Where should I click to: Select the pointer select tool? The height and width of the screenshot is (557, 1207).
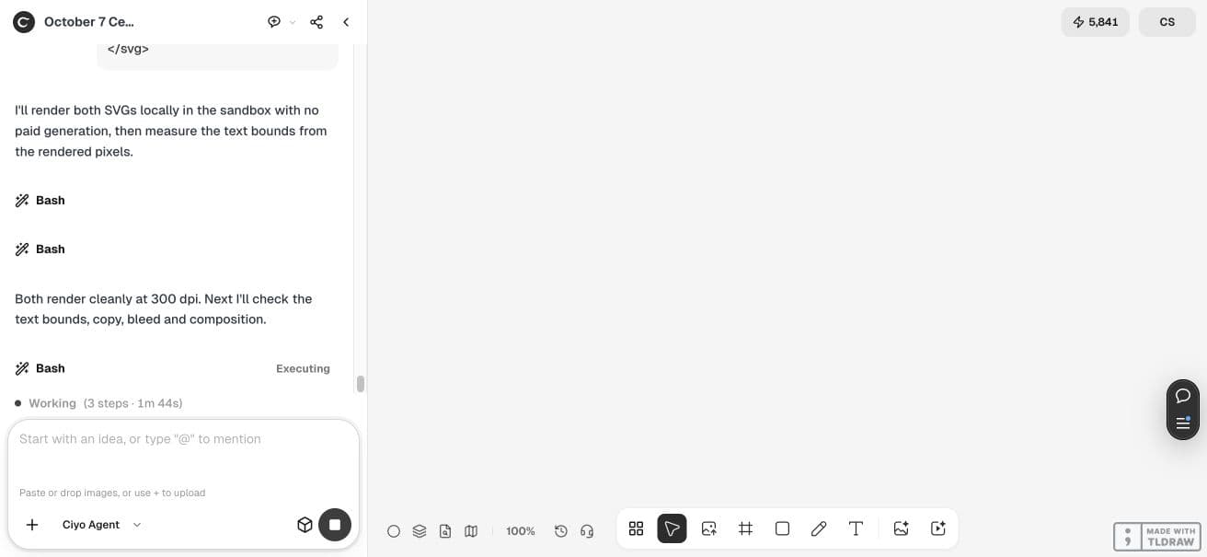click(x=672, y=528)
